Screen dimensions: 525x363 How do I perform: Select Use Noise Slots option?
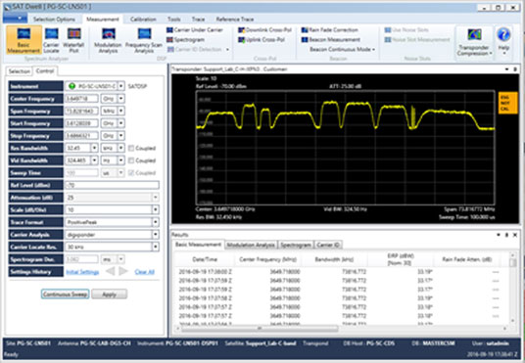(406, 30)
